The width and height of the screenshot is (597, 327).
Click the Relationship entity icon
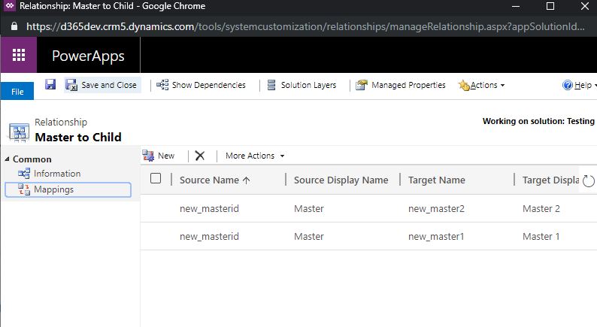19,132
